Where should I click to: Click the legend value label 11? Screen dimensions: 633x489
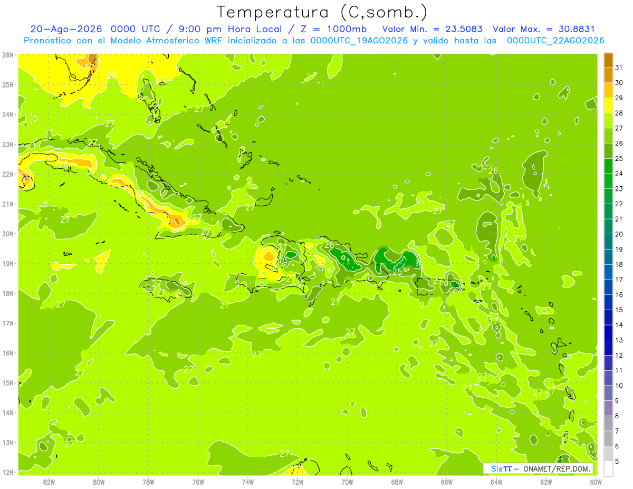619,370
